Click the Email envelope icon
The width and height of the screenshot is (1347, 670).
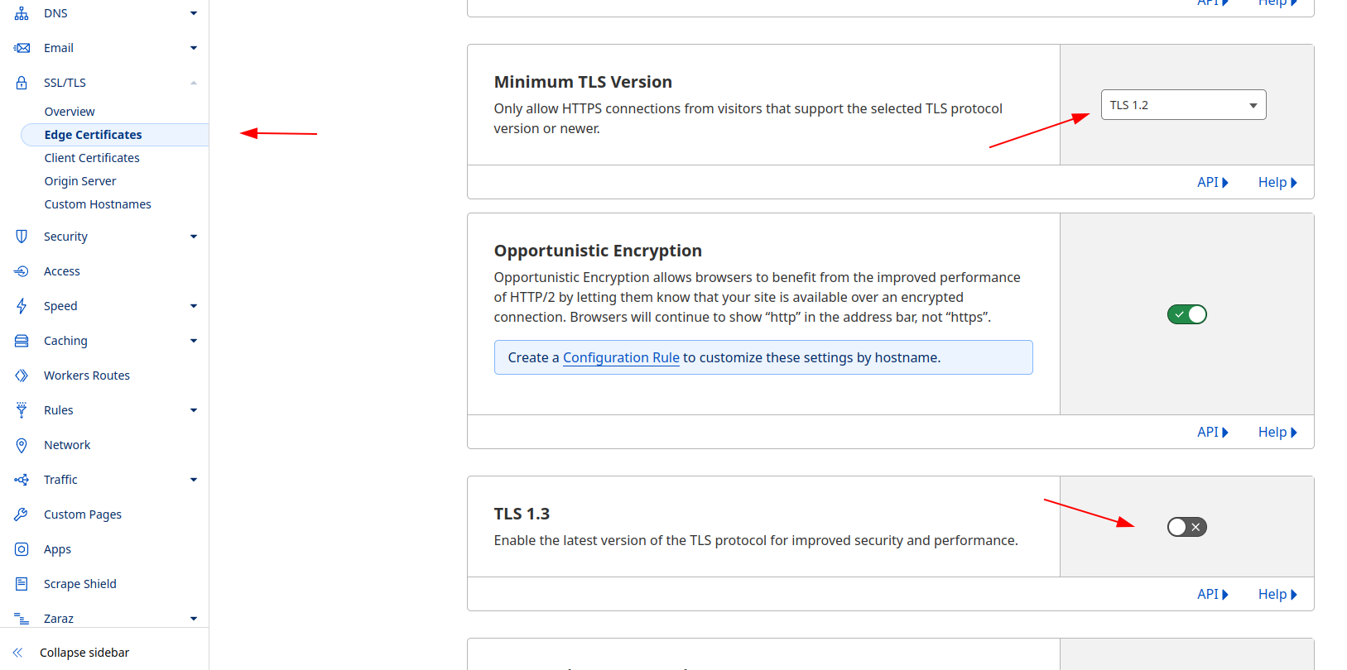pos(22,48)
